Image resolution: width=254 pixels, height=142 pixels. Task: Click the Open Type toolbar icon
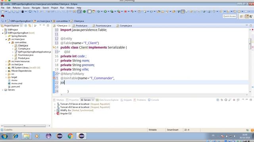point(159,11)
